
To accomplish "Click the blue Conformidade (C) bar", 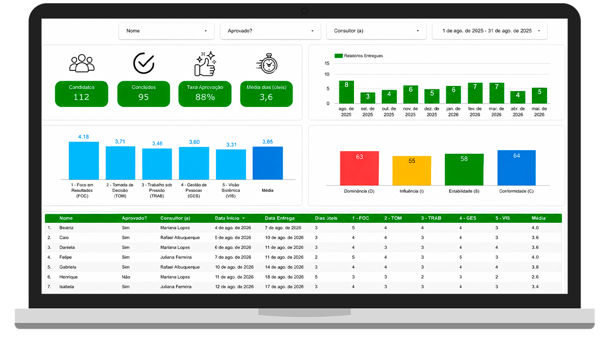I will coord(517,168).
